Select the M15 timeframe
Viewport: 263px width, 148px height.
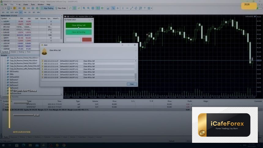12,13
